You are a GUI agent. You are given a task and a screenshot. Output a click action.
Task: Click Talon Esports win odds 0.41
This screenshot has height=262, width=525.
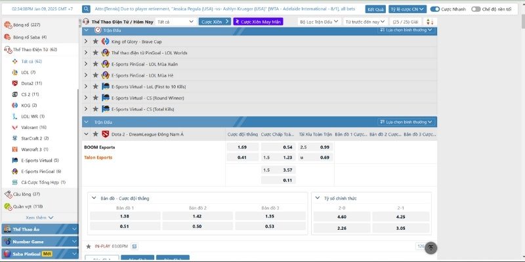click(x=242, y=157)
